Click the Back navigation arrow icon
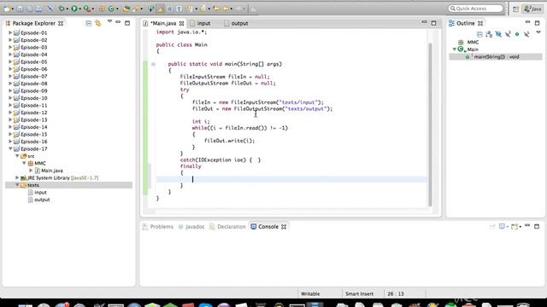This screenshot has height=307, width=547. click(226, 9)
